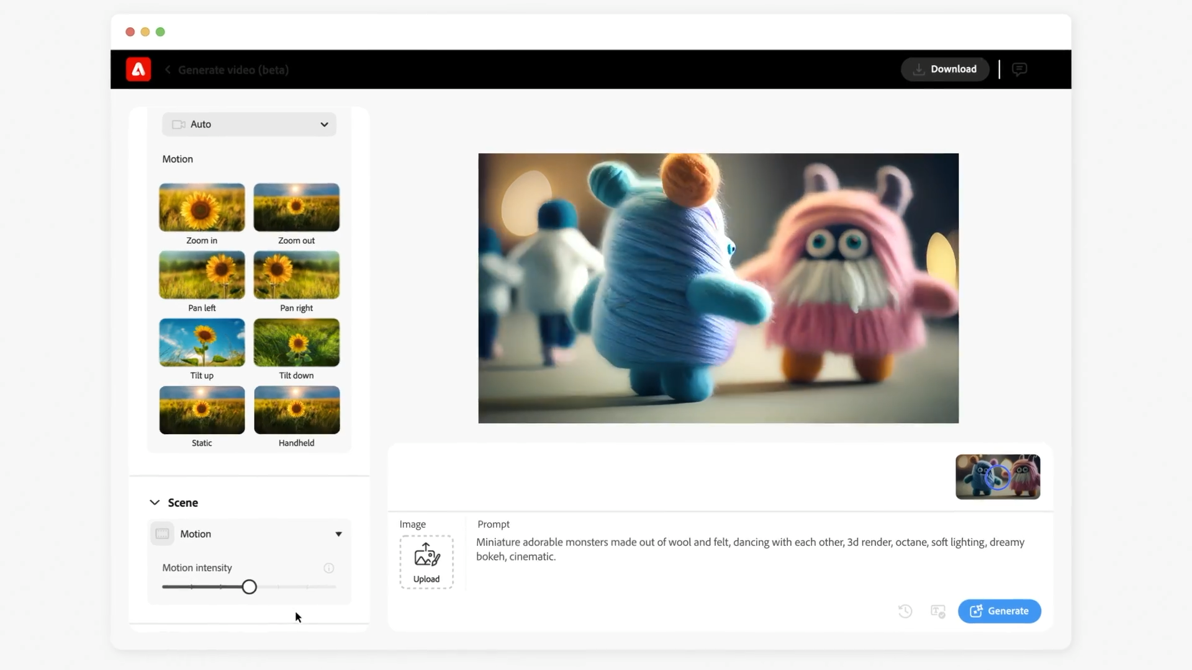
Task: Choose the Tilt up motion option
Action: (x=202, y=342)
